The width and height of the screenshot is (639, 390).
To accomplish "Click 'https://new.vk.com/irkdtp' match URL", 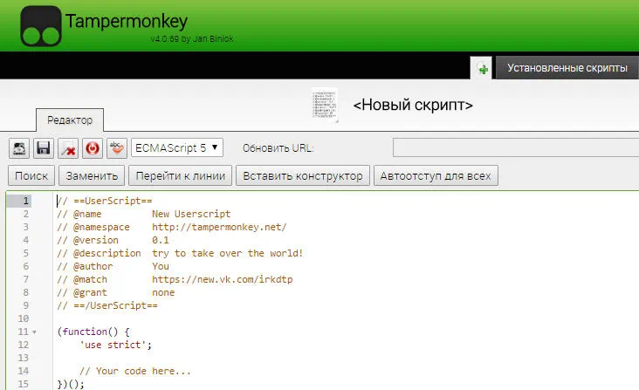I will (x=222, y=279).
